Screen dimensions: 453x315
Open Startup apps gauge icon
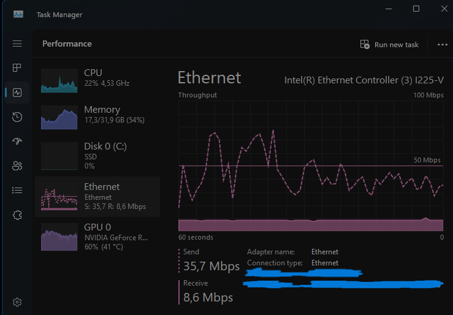pos(17,141)
